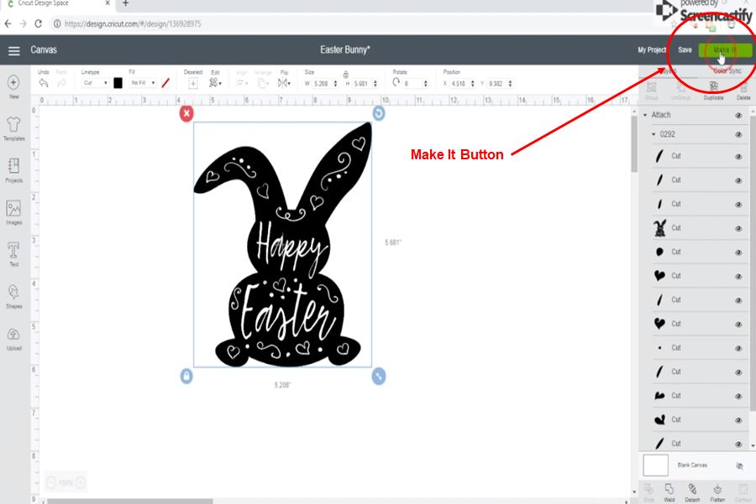Hide the 0292 group layer
This screenshot has height=504, width=756.
738,135
